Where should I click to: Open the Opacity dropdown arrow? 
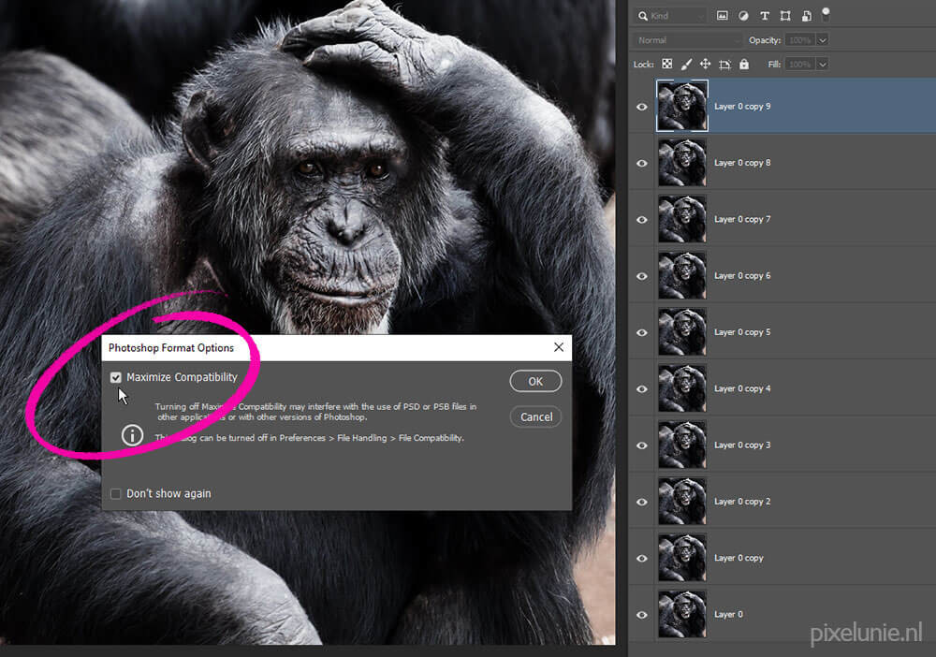click(x=823, y=40)
